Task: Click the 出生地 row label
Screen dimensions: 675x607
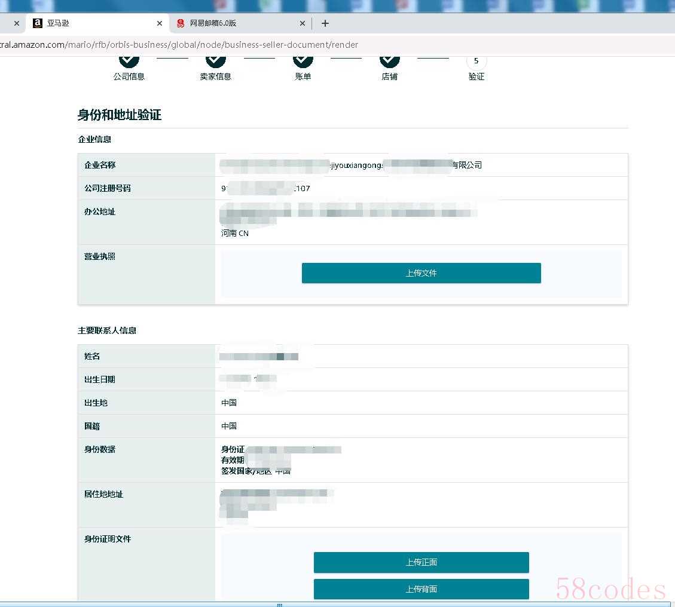Action: click(96, 403)
